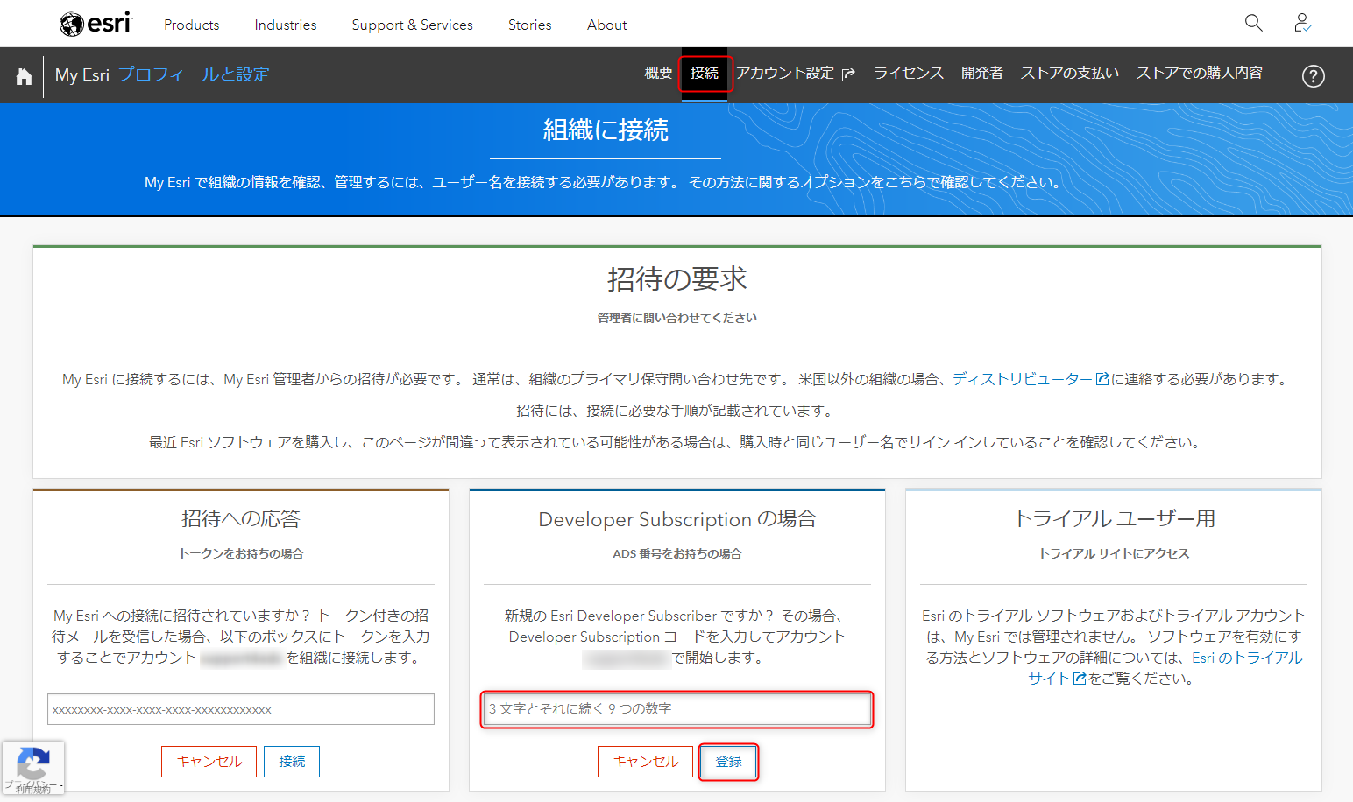The width and height of the screenshot is (1353, 802).
Task: Click external link icon beside アカウント設定
Action: click(x=848, y=74)
